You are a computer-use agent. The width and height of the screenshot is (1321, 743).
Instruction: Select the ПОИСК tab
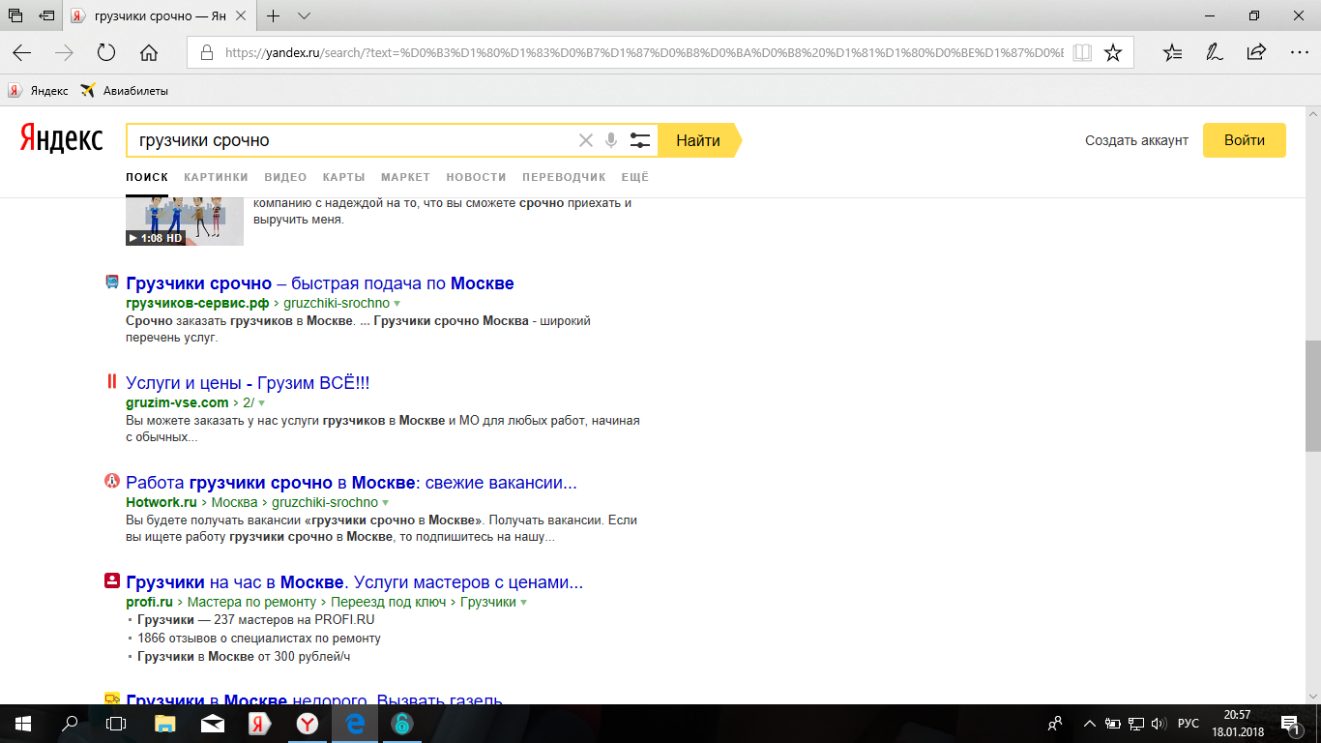[x=147, y=177]
